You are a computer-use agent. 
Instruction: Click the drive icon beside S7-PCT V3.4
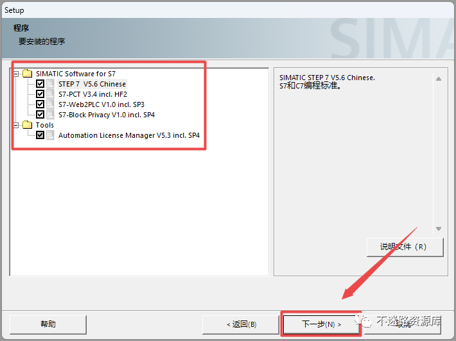[50, 94]
